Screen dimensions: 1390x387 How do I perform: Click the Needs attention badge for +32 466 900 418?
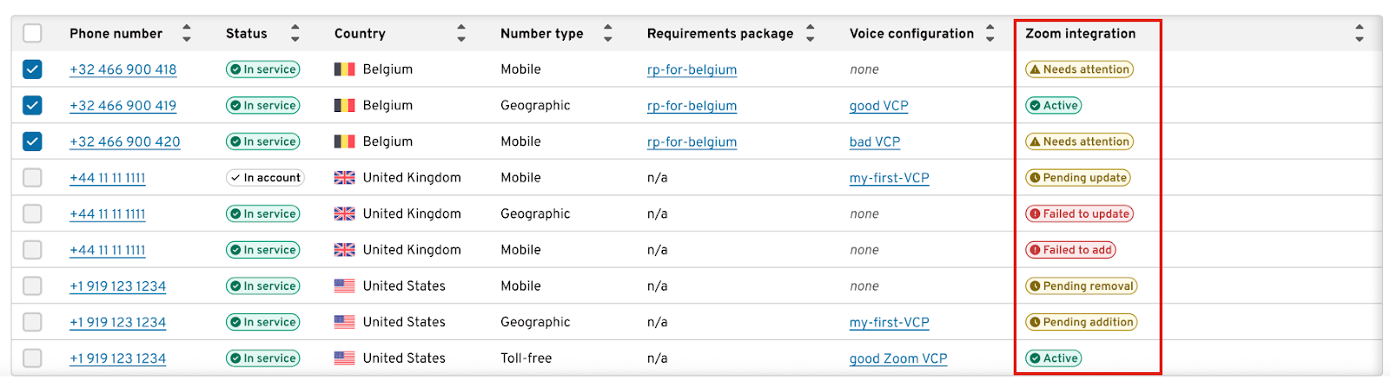(1079, 69)
